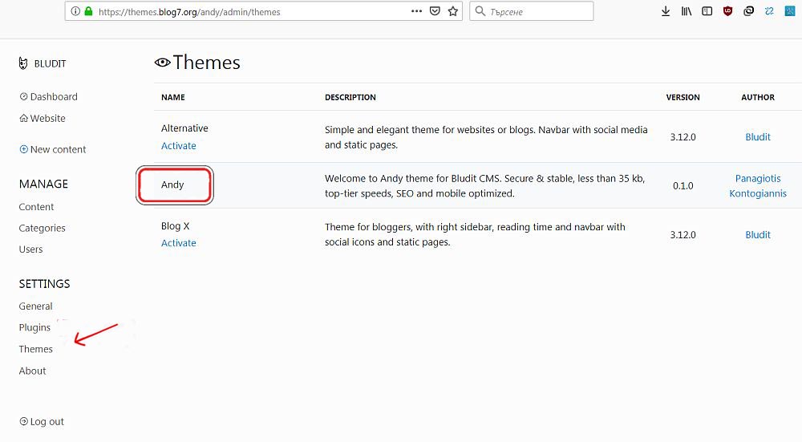Bookmark this page with star icon
802x442 pixels.
pos(453,12)
